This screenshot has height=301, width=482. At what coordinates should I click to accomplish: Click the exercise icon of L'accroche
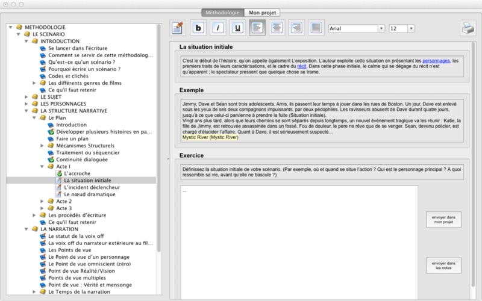click(58, 173)
